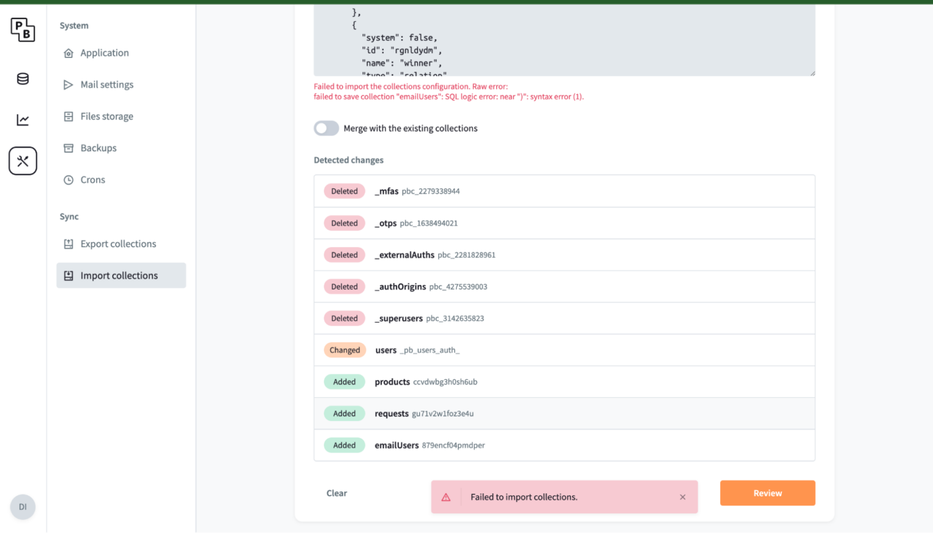Select the deleted _authOrigins row

click(564, 287)
